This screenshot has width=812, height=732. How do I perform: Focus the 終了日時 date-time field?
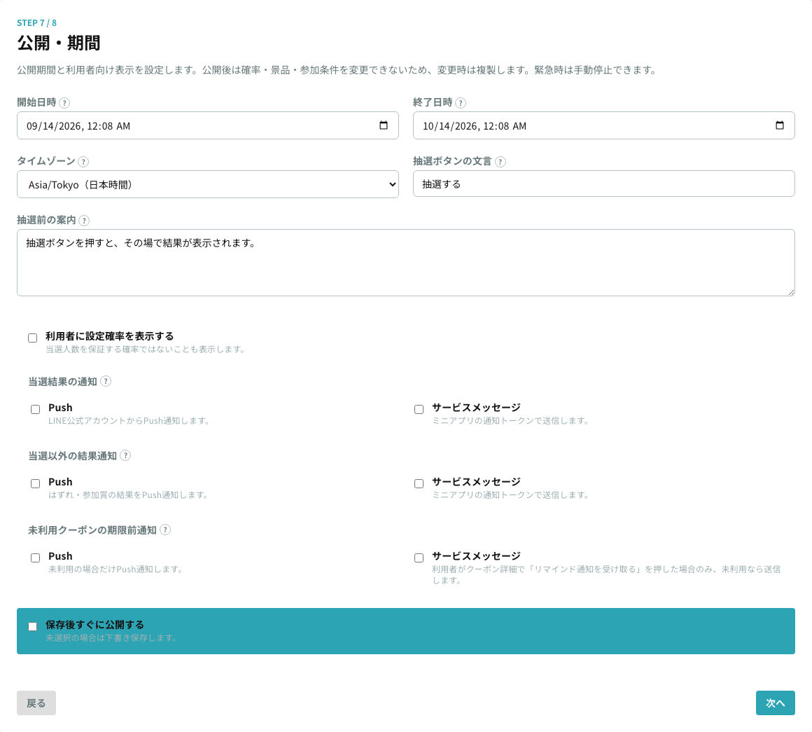604,125
